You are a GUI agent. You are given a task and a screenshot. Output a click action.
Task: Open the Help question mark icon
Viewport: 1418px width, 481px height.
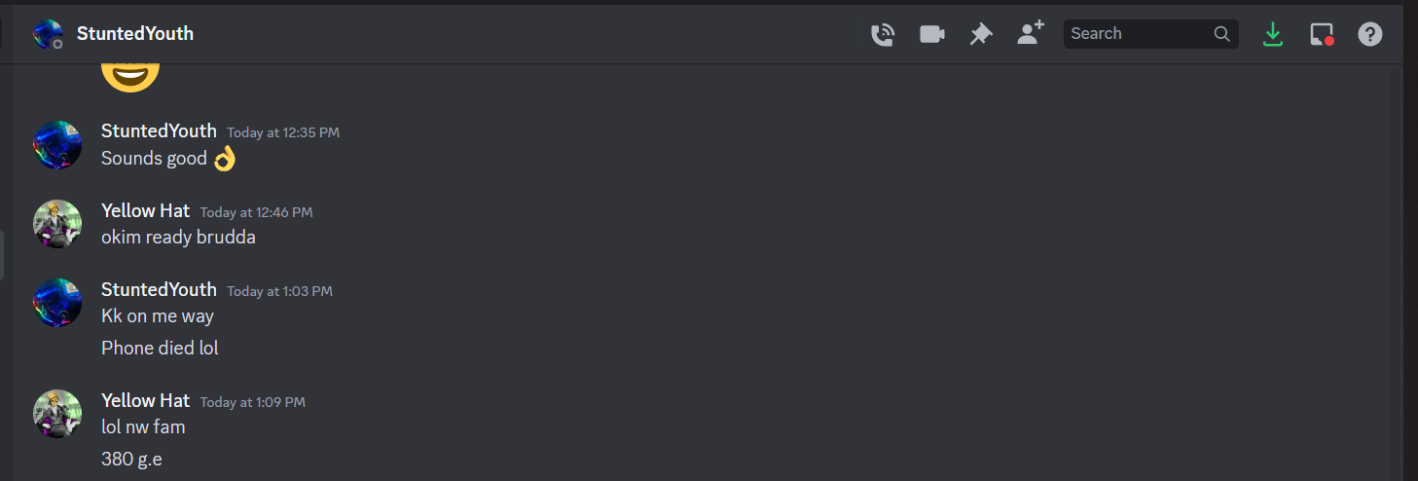pyautogui.click(x=1370, y=34)
